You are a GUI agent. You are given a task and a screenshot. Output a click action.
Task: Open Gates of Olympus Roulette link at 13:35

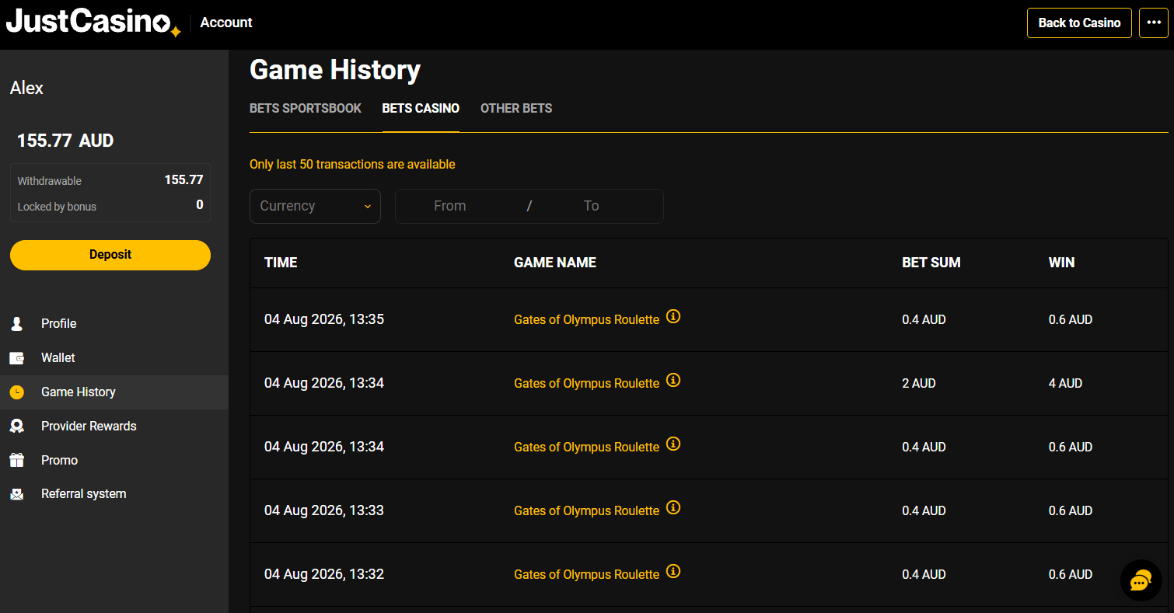[586, 319]
